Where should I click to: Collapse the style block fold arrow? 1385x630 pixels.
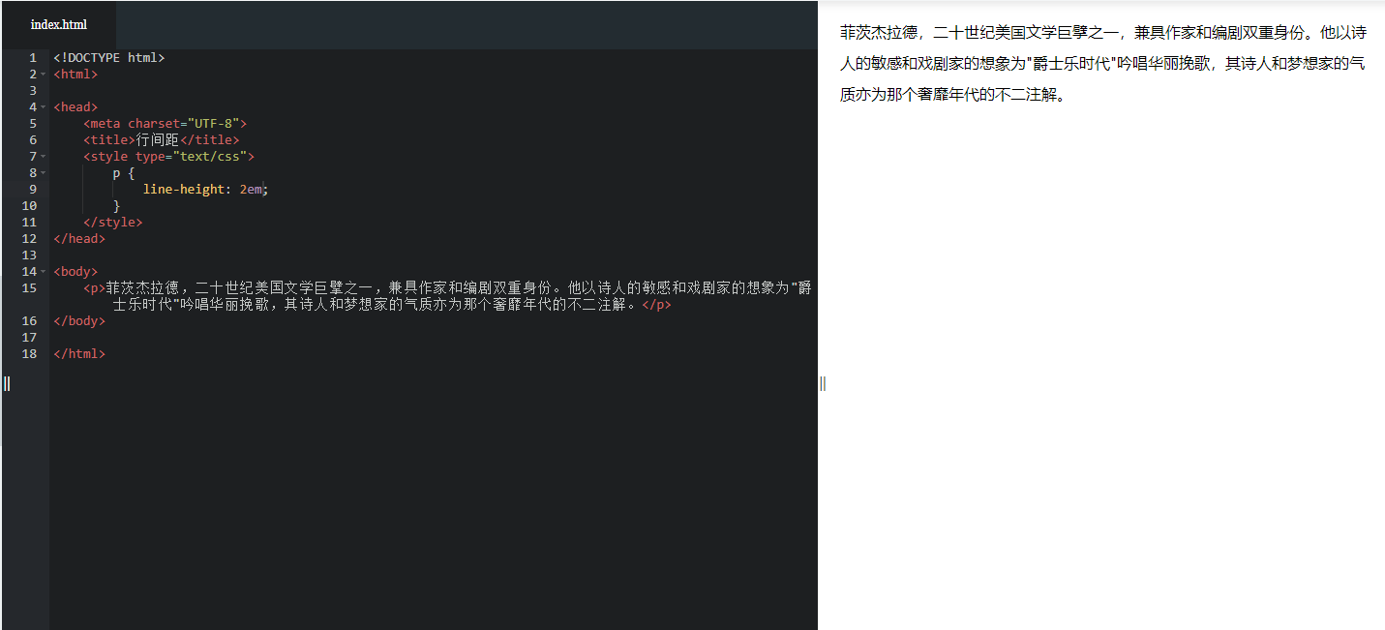[x=43, y=156]
